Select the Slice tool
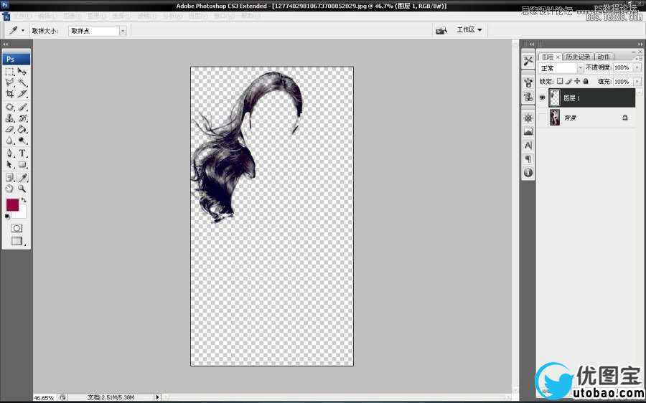This screenshot has width=646, height=403. click(22, 94)
